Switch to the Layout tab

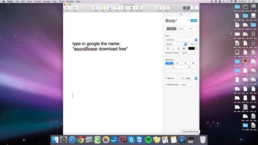181,29
